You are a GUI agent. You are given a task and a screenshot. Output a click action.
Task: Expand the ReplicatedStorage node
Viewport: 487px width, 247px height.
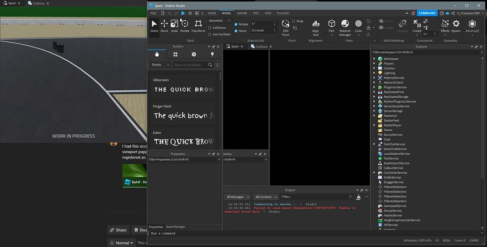(x=374, y=96)
